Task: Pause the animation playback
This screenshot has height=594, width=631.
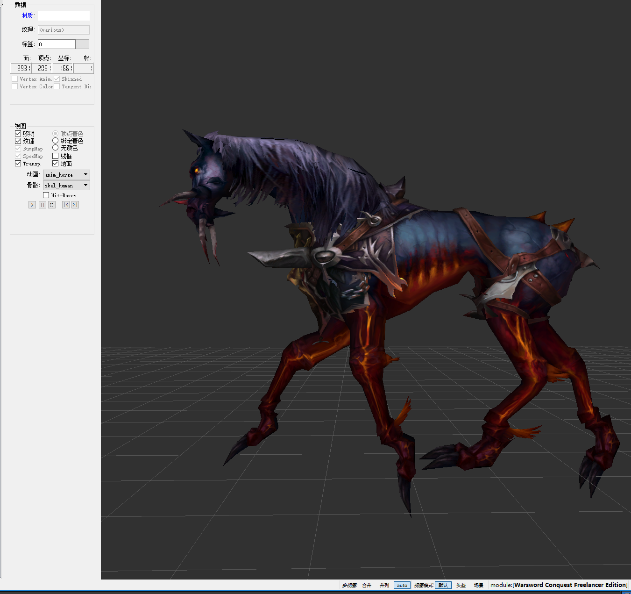Action: pyautogui.click(x=43, y=205)
